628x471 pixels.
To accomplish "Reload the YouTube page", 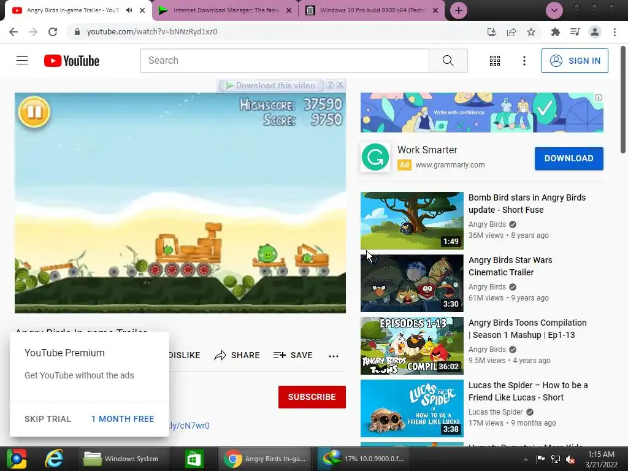I will [x=53, y=32].
